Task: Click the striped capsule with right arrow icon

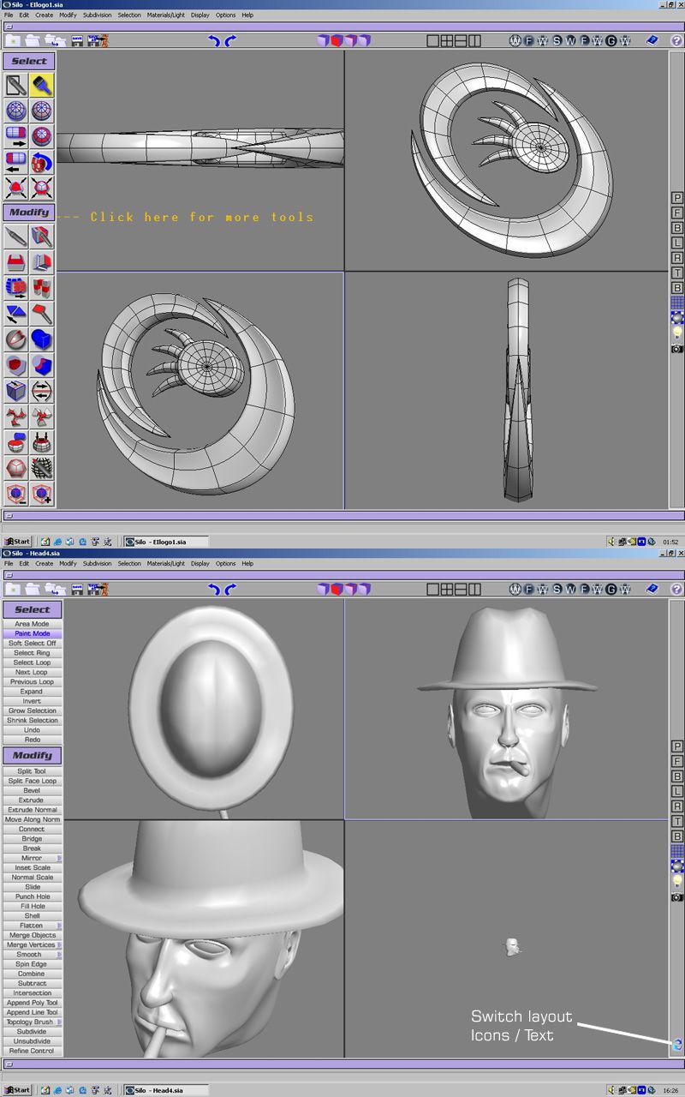Action: [16, 135]
